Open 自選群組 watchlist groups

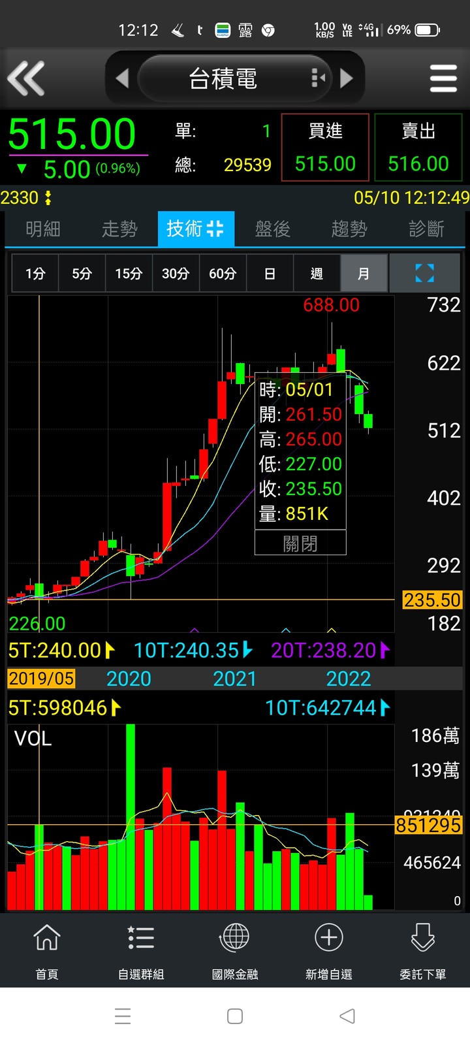(141, 950)
